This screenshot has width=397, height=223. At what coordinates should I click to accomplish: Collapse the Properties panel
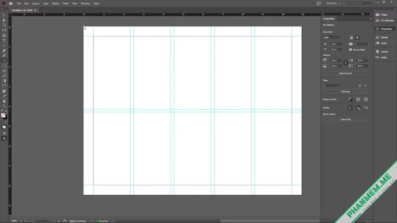point(370,19)
